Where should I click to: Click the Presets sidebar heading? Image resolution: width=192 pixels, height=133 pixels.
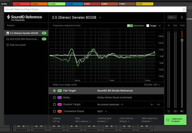click(x=11, y=26)
